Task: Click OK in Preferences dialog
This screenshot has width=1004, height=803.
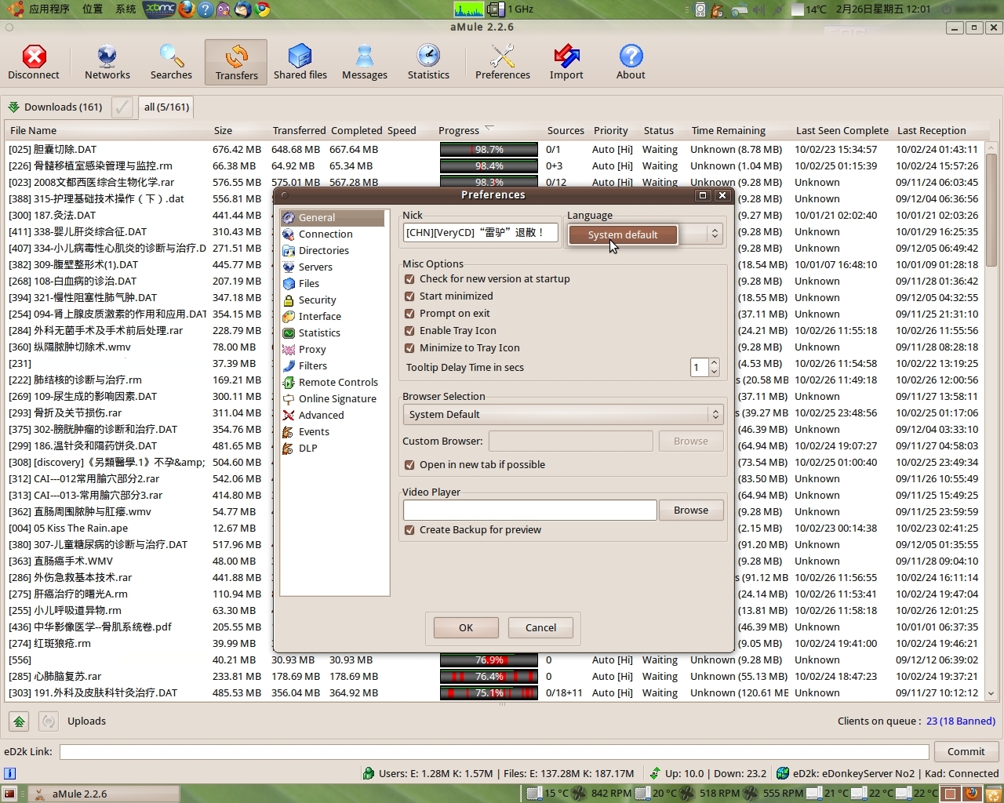Action: click(x=466, y=627)
